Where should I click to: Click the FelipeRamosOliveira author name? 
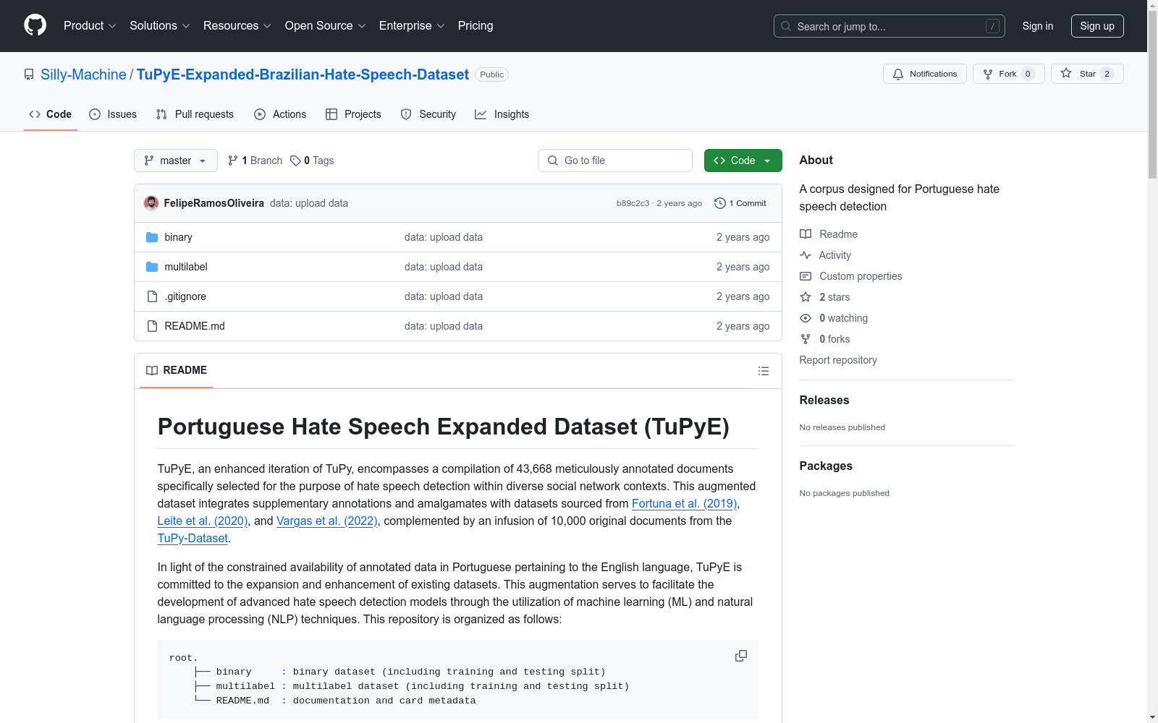point(214,203)
